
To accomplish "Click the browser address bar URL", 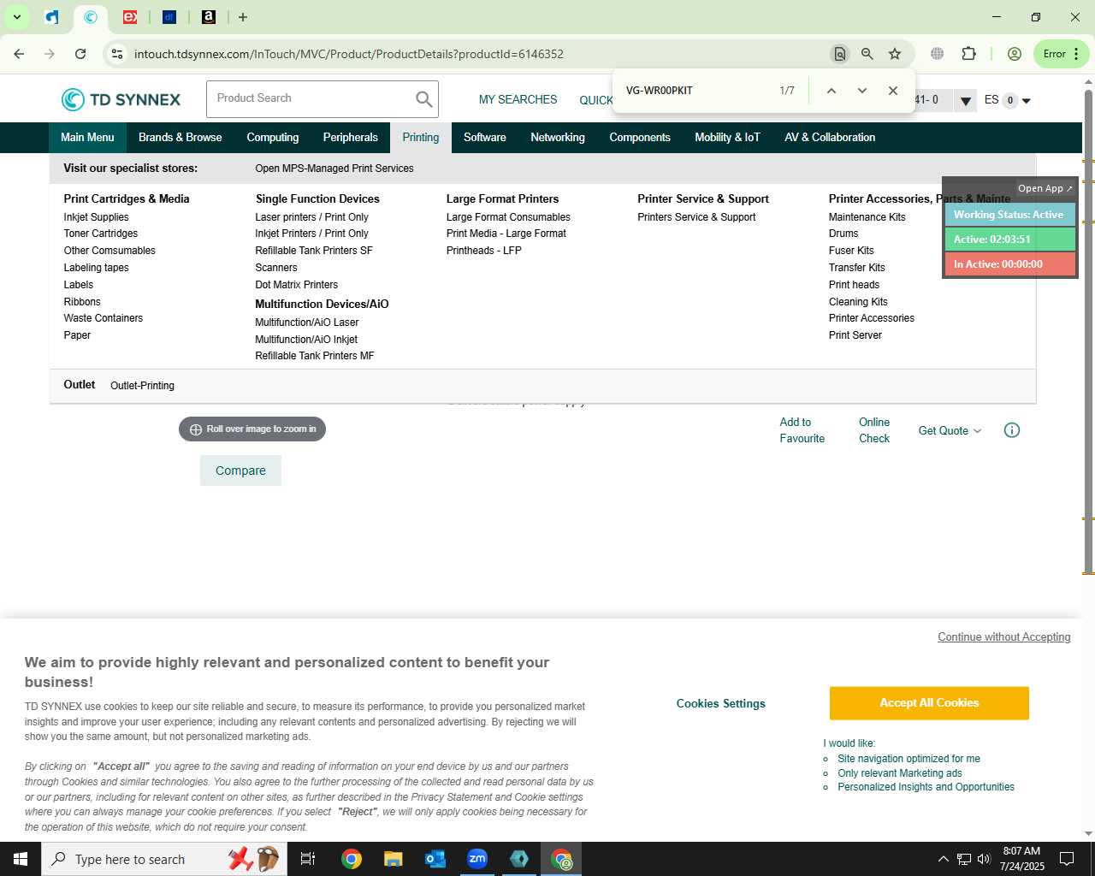I will pos(349,54).
